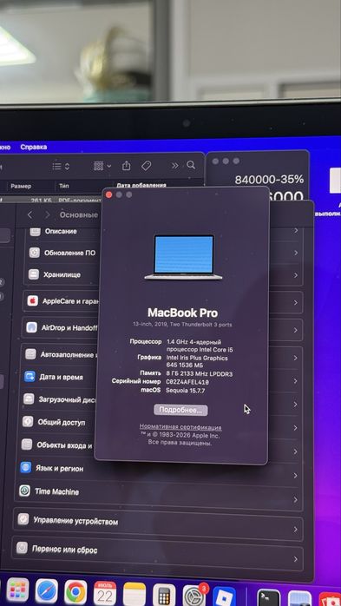This screenshot has height=606, width=341.
Task: Select the Общий доступ label
Action: (62, 423)
